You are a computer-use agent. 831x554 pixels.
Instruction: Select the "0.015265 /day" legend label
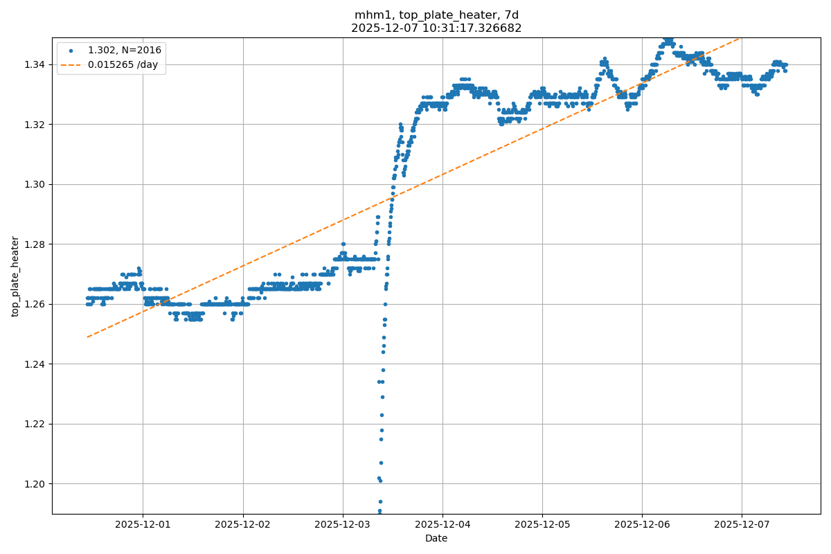tap(122, 65)
